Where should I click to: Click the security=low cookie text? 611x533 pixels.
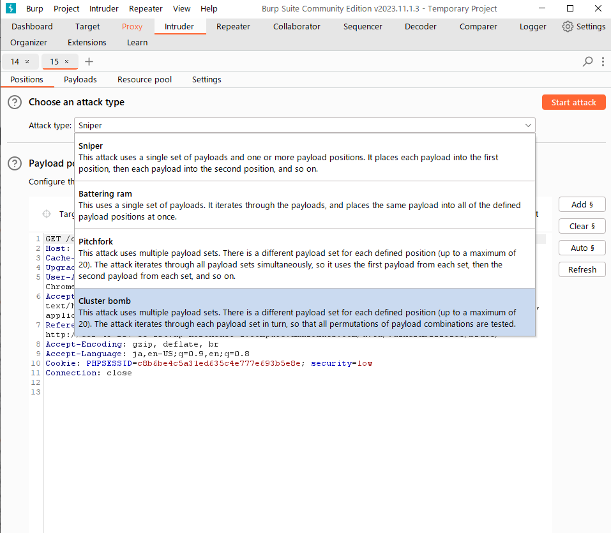(342, 363)
